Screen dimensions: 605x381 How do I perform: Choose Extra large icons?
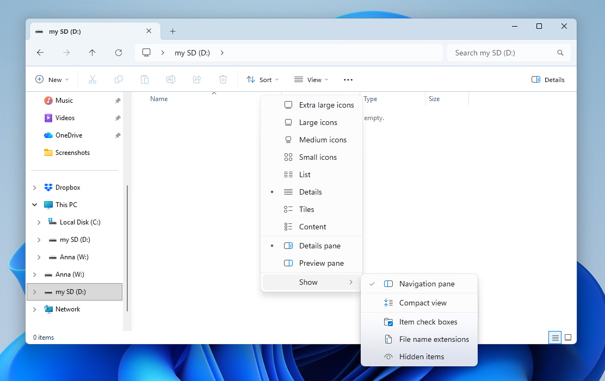(311, 105)
